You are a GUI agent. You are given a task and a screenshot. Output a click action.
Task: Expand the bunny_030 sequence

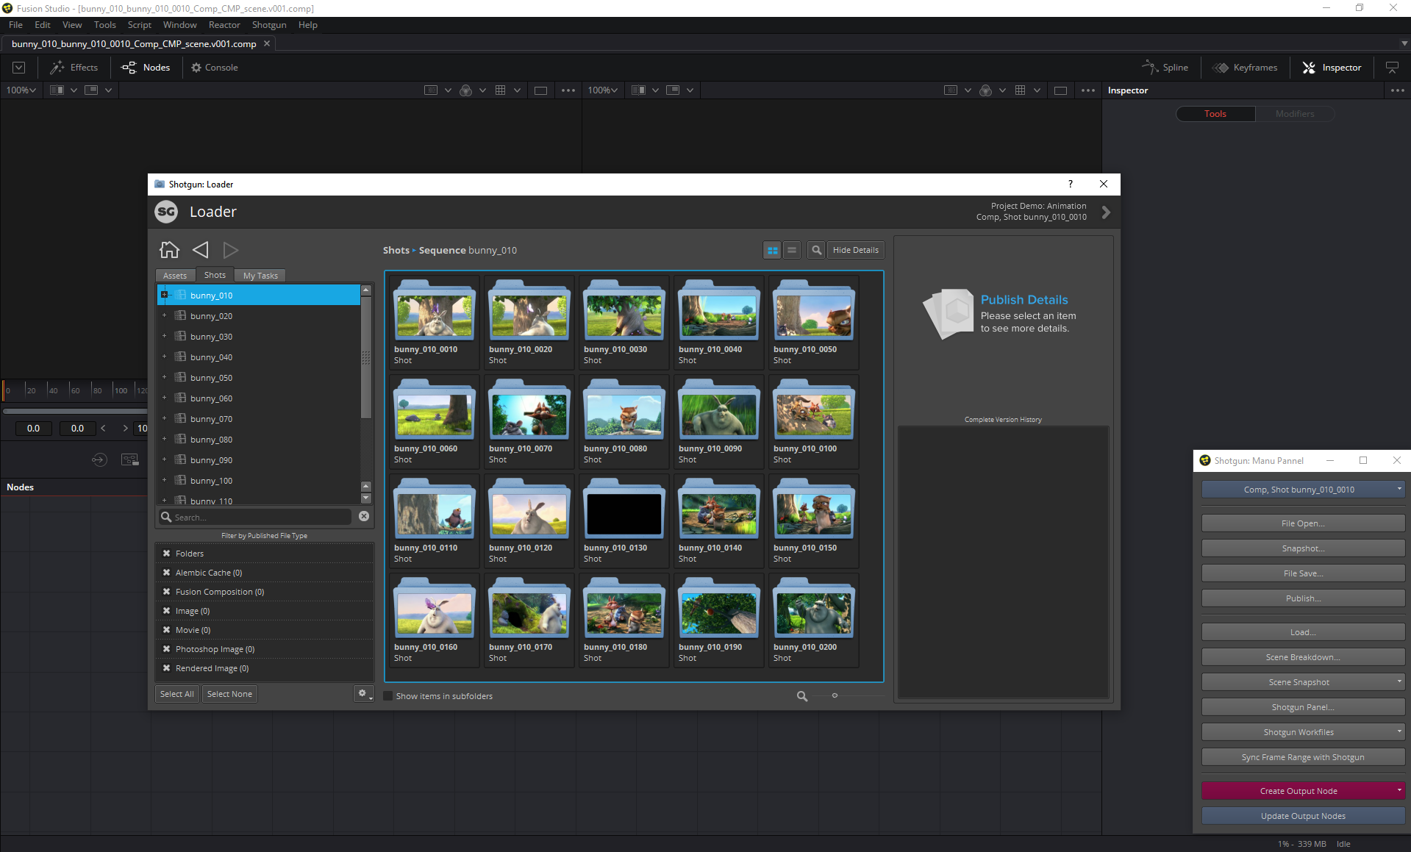point(165,336)
